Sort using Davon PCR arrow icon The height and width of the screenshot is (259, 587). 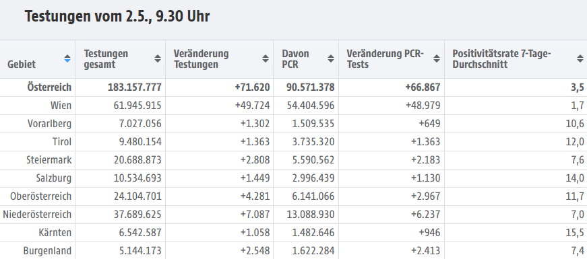click(x=330, y=59)
